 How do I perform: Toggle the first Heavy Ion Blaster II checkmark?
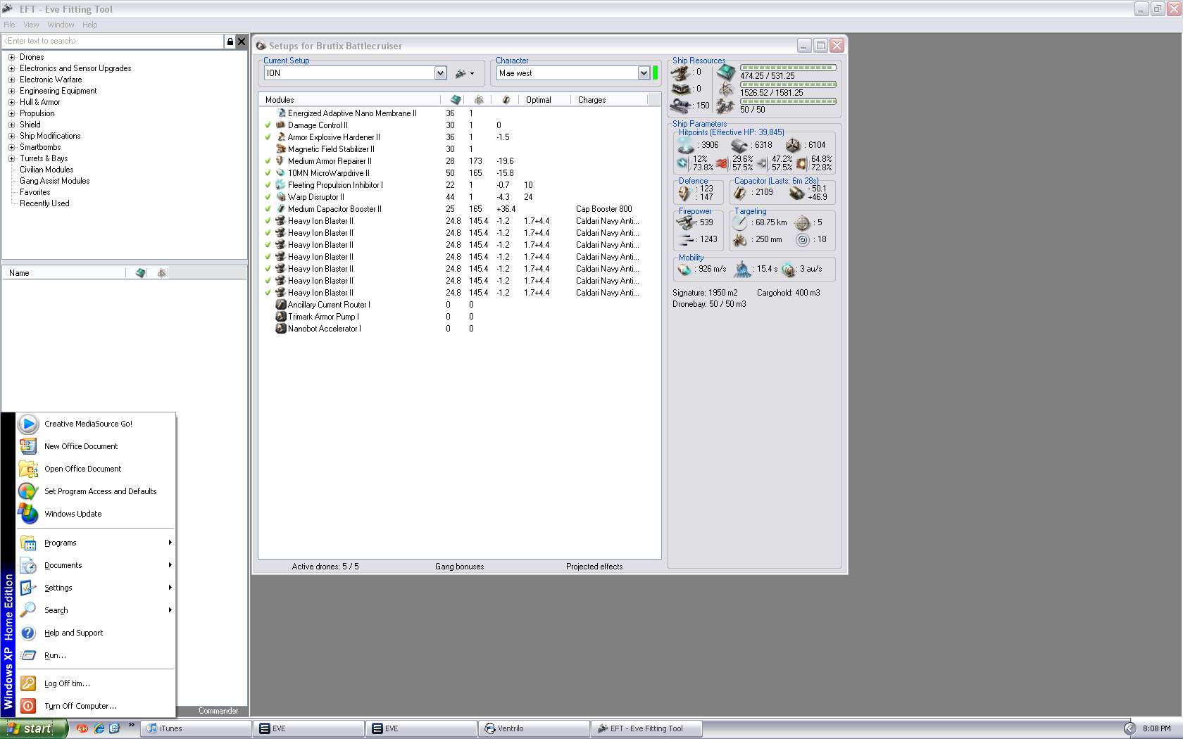tap(268, 221)
